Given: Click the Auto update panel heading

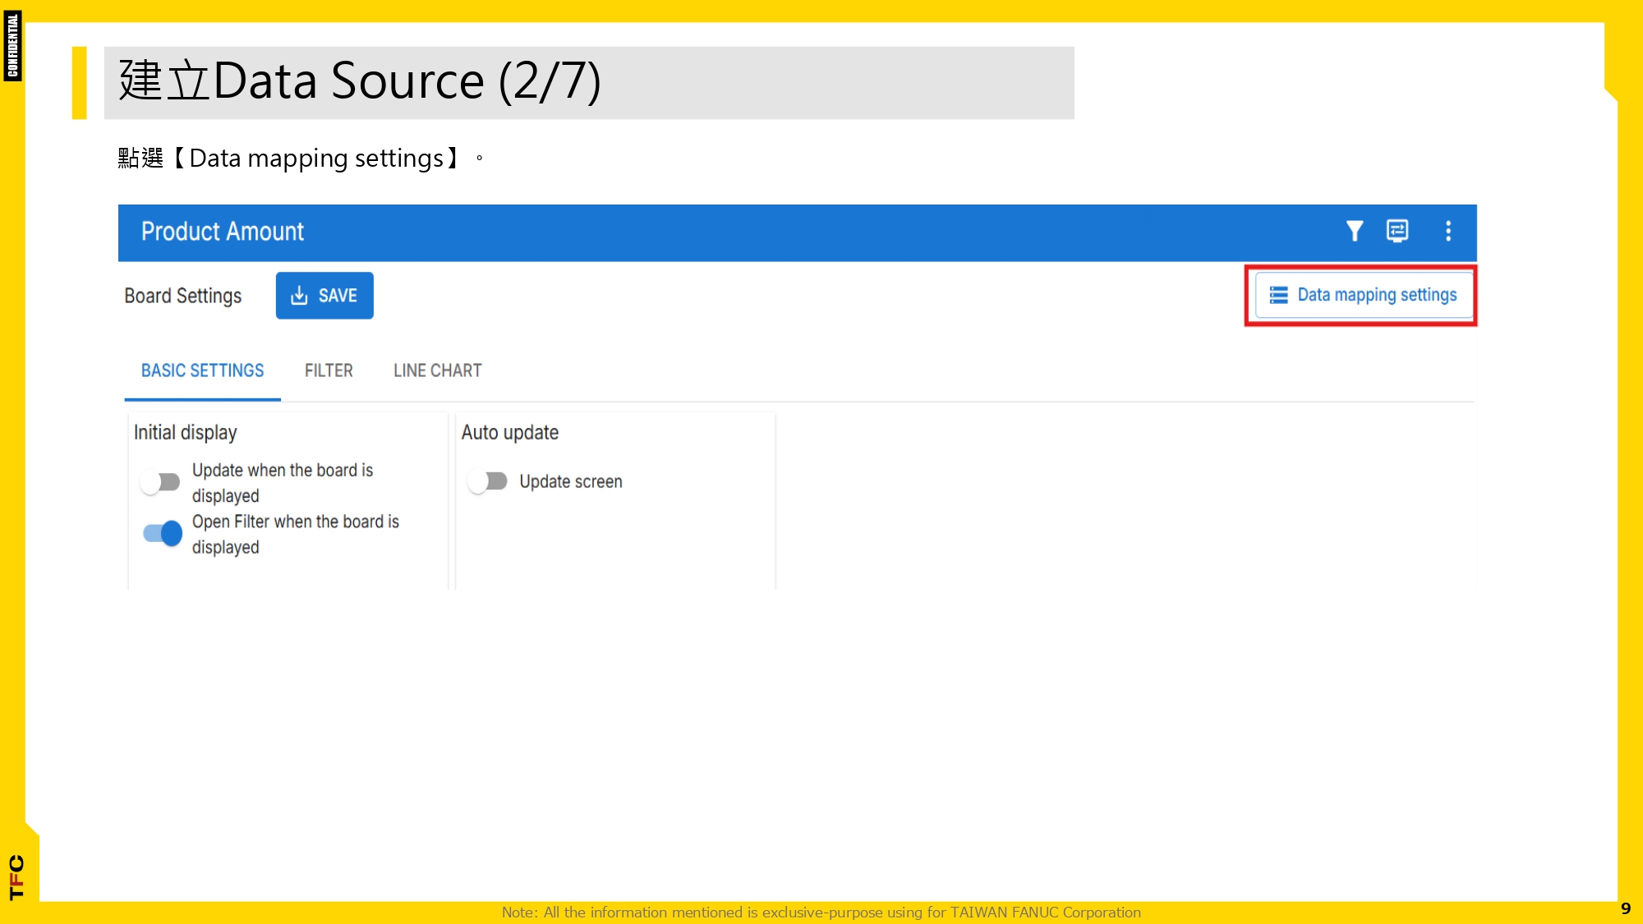Looking at the screenshot, I should (509, 432).
